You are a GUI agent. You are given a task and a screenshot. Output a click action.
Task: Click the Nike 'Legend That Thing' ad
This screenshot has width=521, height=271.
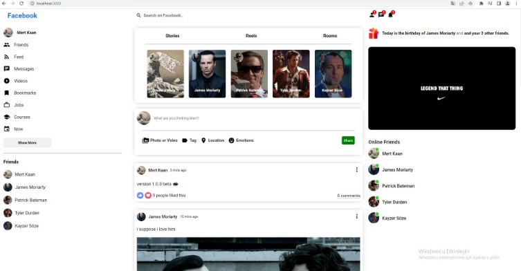442,88
